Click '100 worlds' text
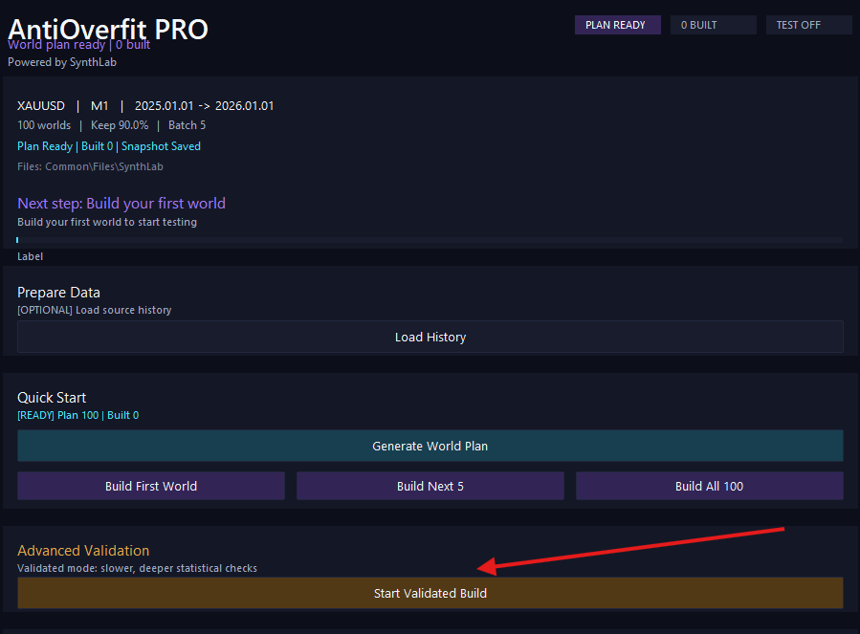The width and height of the screenshot is (860, 634). 44,125
